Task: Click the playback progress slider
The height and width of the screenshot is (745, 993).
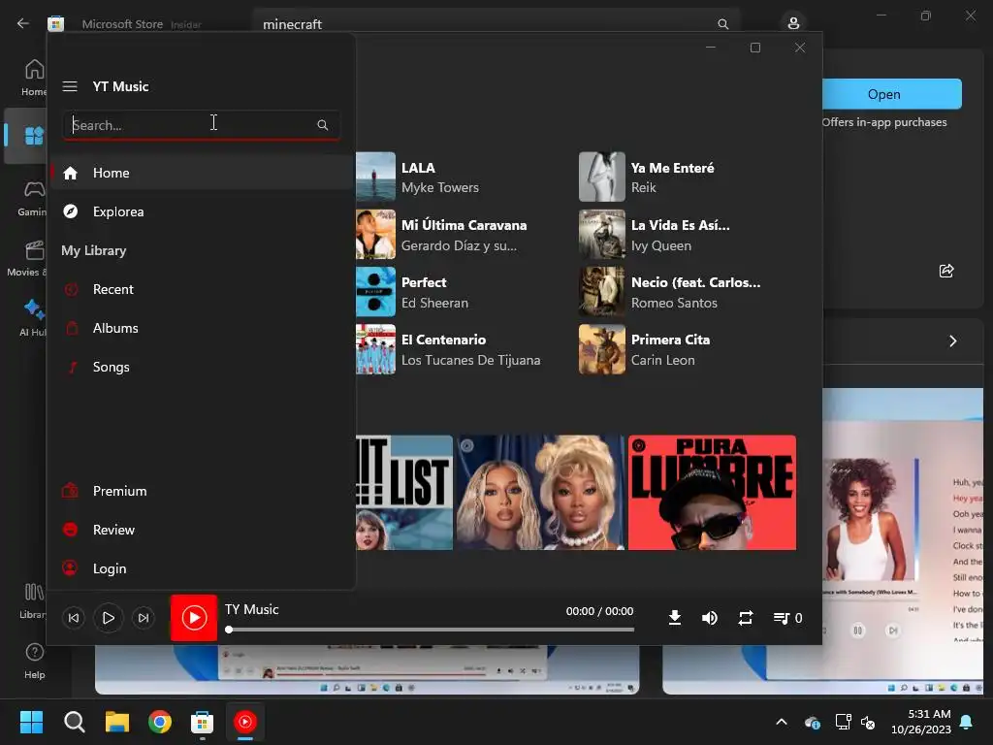Action: (431, 630)
